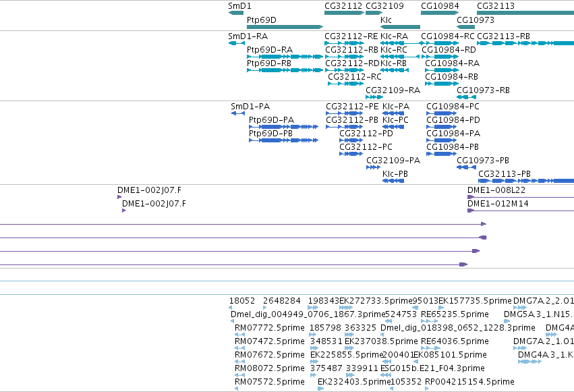Select BAC clone DME1-012M14
The width and height of the screenshot is (574, 392).
[498, 204]
